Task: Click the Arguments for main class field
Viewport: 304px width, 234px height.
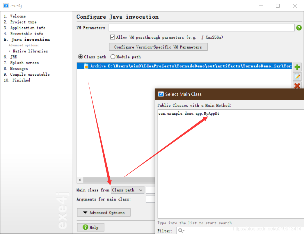Action: pos(150,199)
